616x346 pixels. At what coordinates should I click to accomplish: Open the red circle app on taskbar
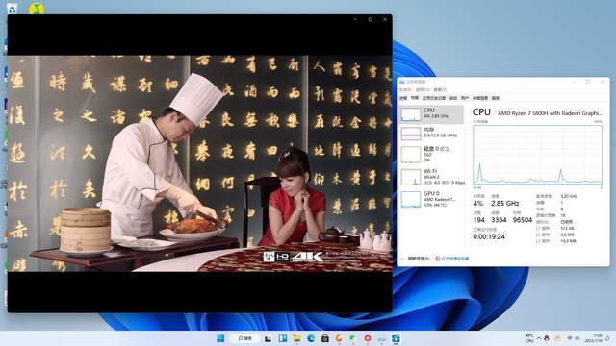tap(368, 338)
